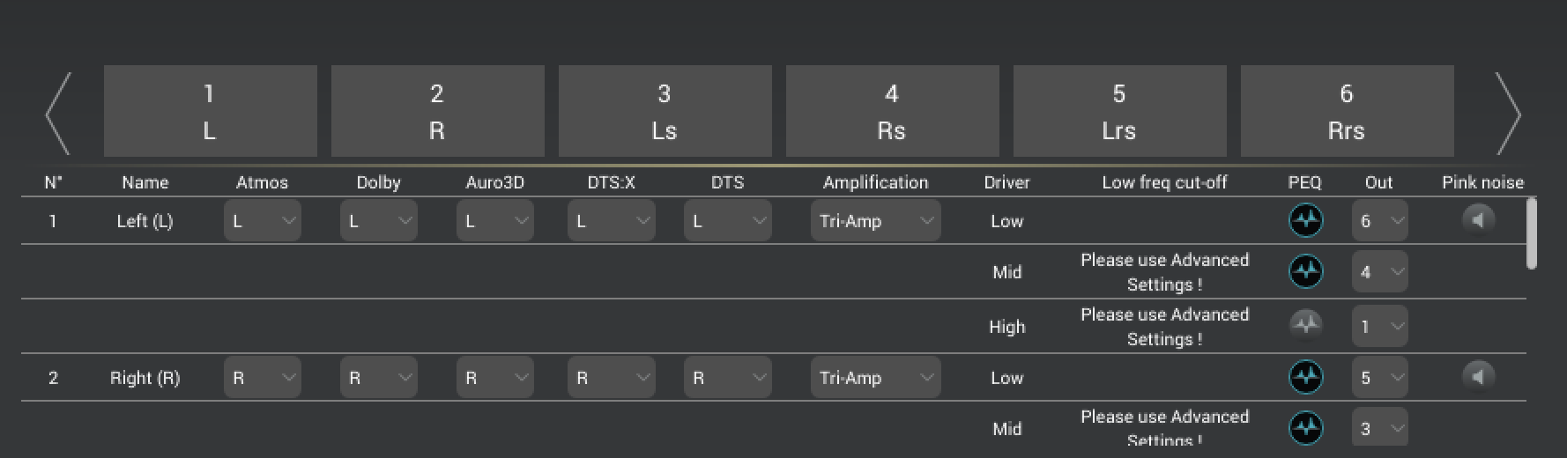Play pink noise on Left speaker
Viewport: 1567px width, 458px height.
point(1478,219)
